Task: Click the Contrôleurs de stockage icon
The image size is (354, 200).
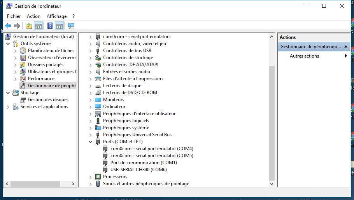Action: tap(98, 58)
